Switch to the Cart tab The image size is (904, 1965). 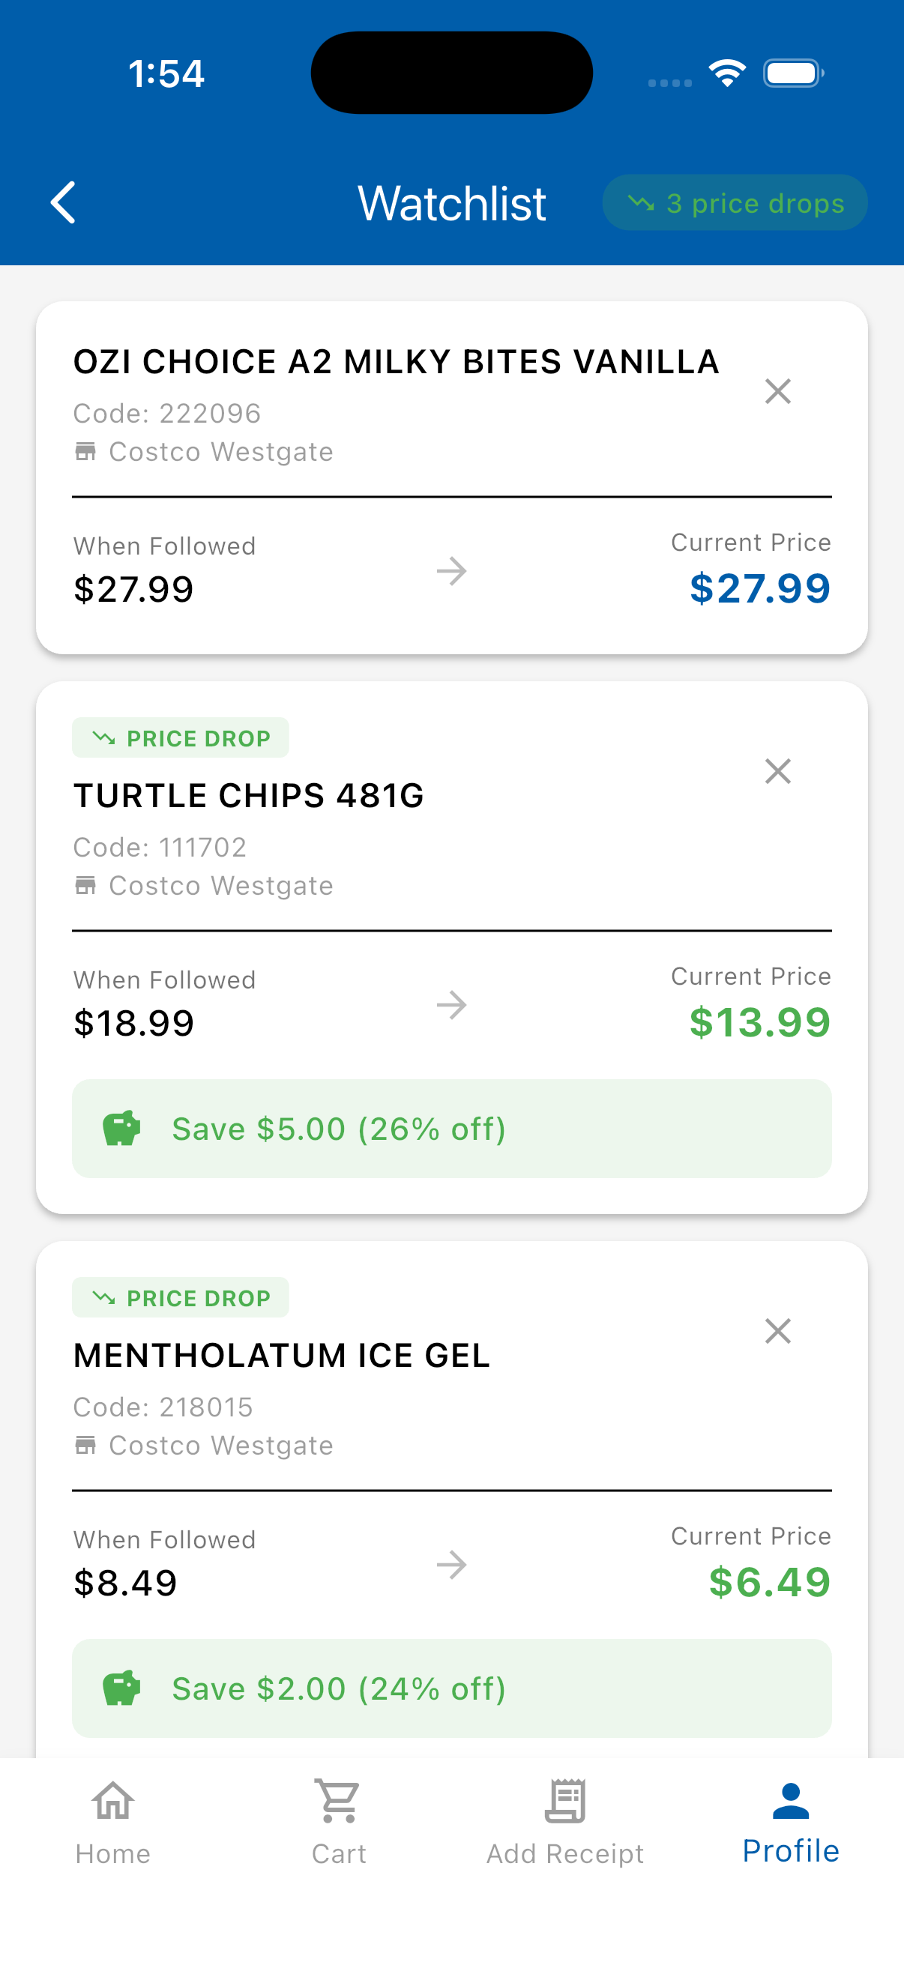[339, 1822]
